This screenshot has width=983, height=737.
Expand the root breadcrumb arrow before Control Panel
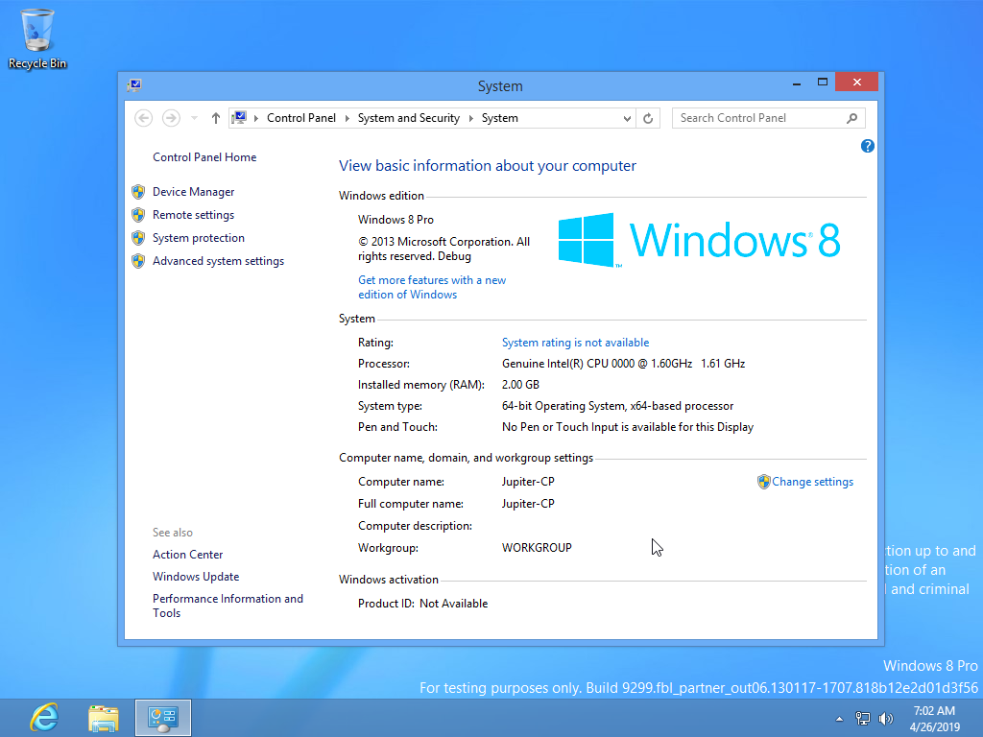coord(255,118)
